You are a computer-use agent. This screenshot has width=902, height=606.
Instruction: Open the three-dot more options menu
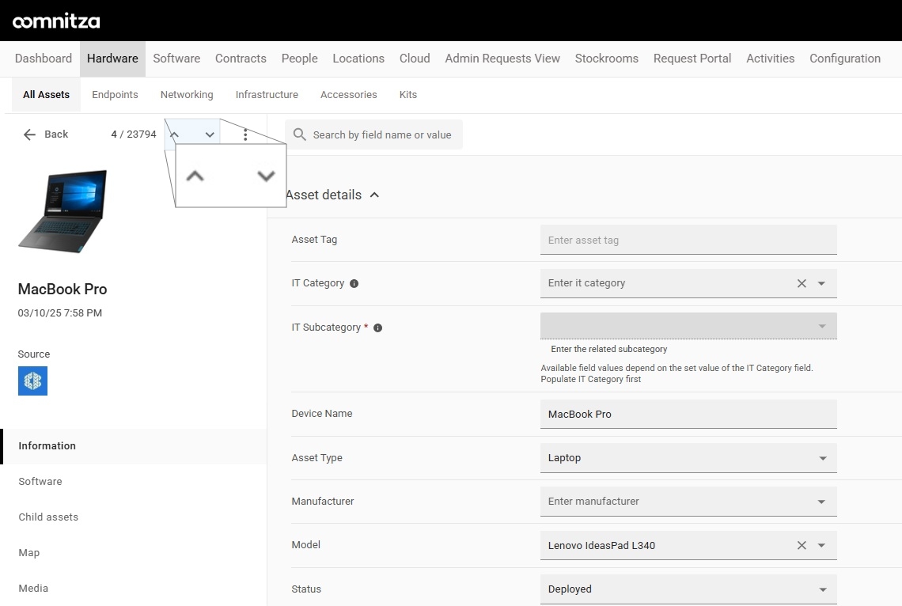click(245, 134)
